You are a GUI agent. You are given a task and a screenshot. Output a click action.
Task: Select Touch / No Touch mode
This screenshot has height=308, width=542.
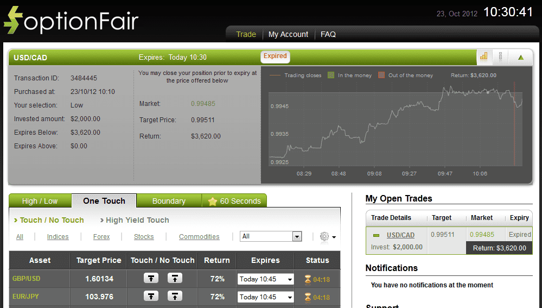pyautogui.click(x=52, y=220)
